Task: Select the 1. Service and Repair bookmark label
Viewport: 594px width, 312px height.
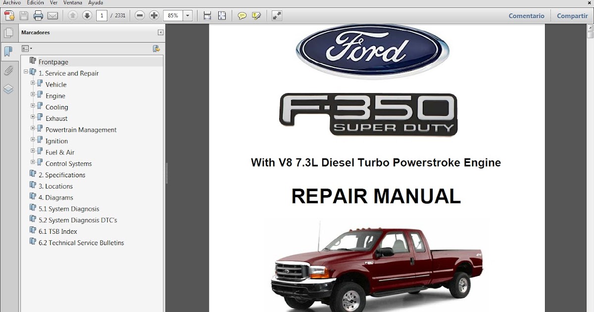Action: [x=69, y=73]
